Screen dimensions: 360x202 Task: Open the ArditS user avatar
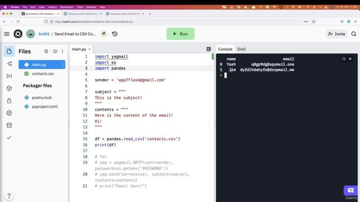[30, 34]
